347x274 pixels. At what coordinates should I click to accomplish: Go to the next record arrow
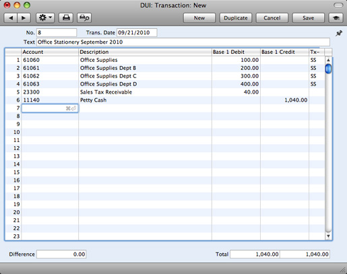pos(24,18)
